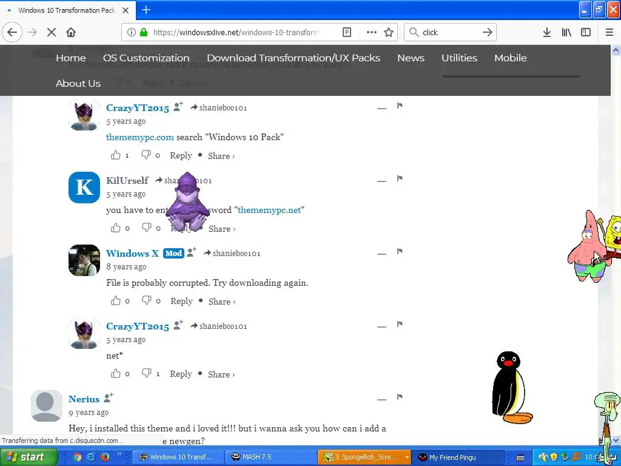Open Windows X user profile link

(132, 253)
